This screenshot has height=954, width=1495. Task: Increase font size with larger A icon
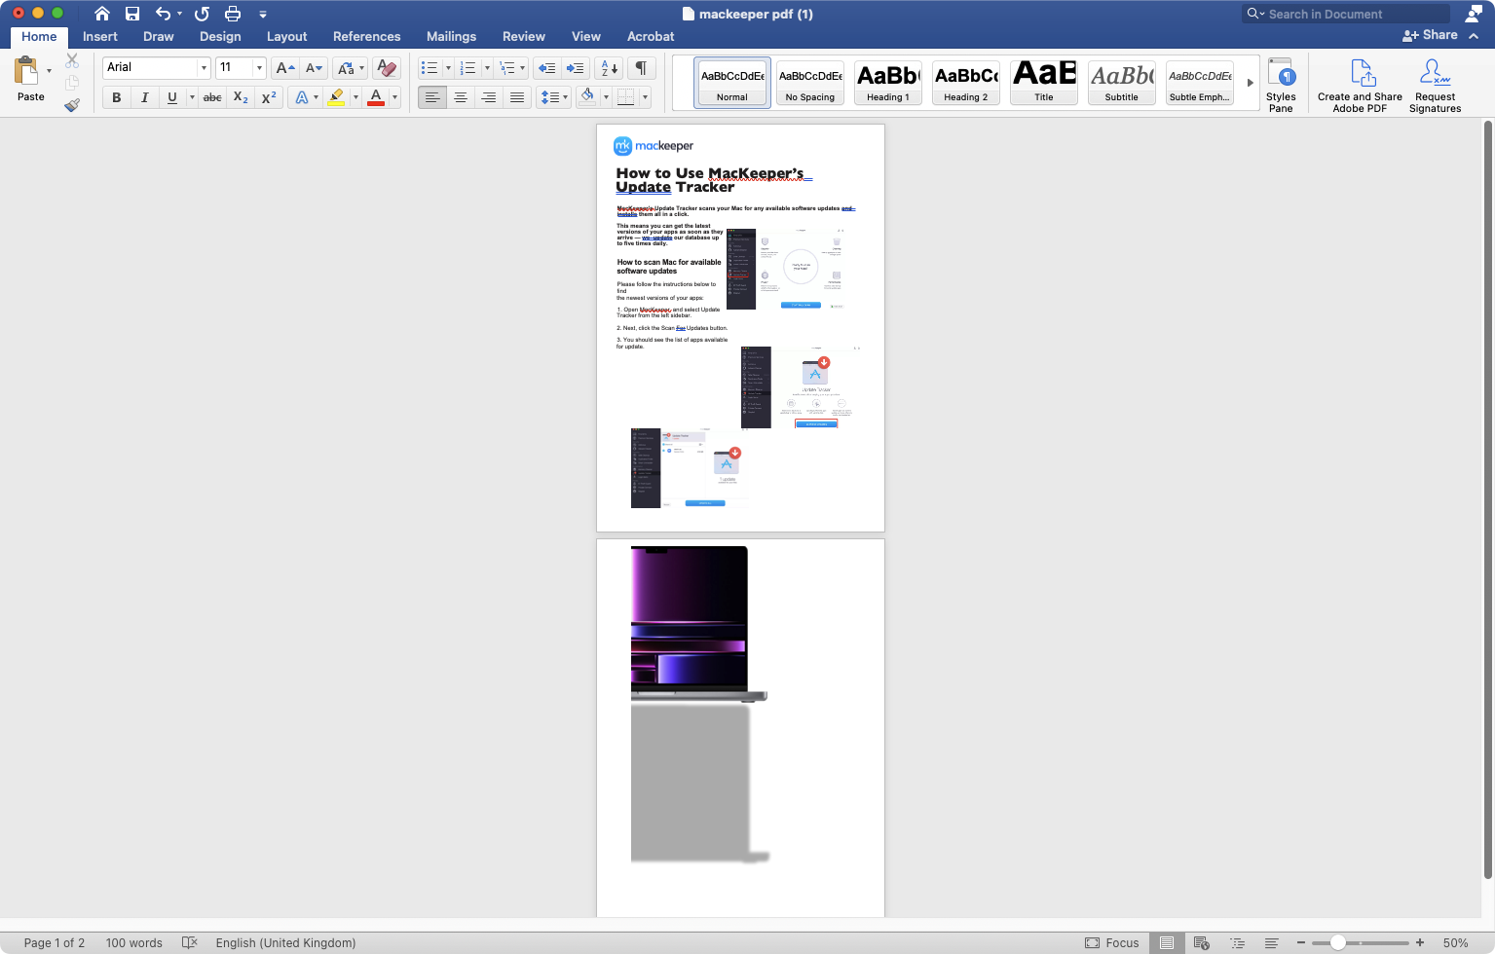coord(284,68)
